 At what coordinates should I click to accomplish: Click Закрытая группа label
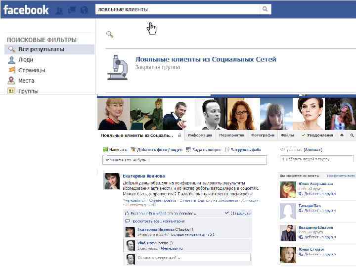(158, 67)
